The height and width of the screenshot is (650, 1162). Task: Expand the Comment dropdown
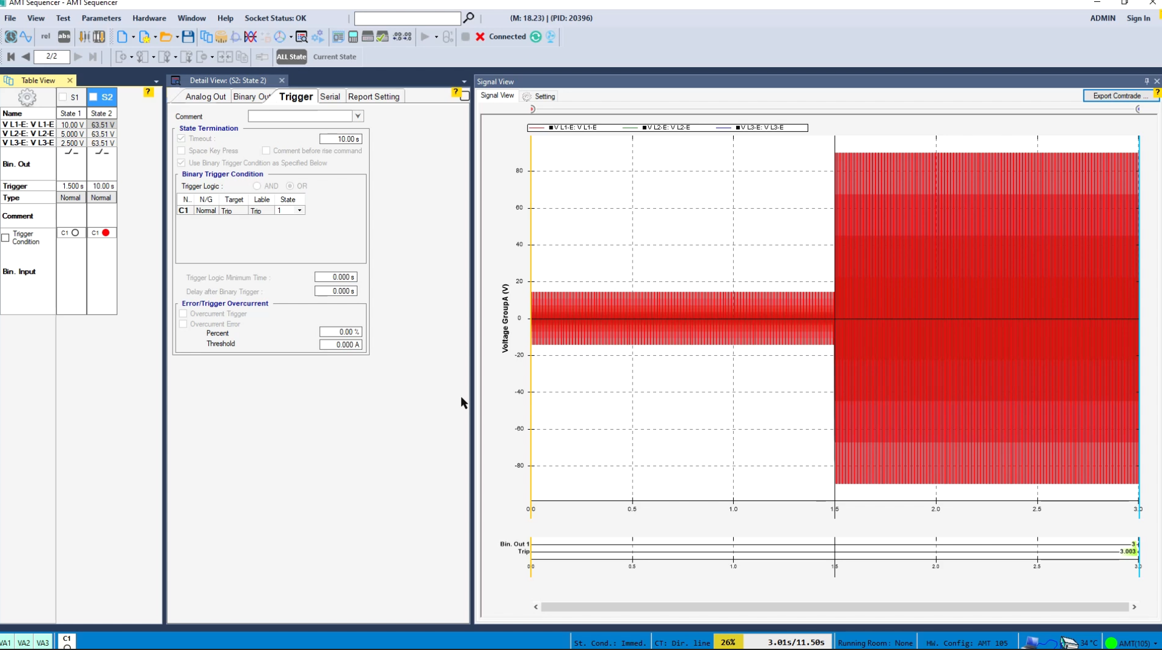click(x=357, y=116)
